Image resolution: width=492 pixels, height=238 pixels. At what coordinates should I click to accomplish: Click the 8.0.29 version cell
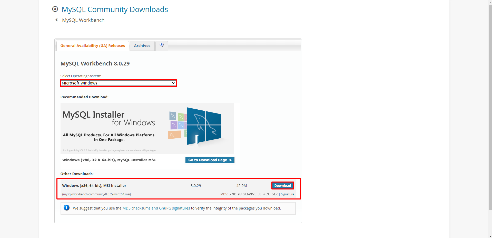pyautogui.click(x=196, y=186)
